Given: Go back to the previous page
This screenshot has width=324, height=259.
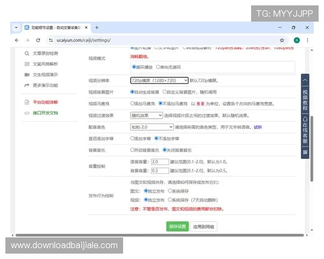Looking at the screenshot, I should point(17,40).
